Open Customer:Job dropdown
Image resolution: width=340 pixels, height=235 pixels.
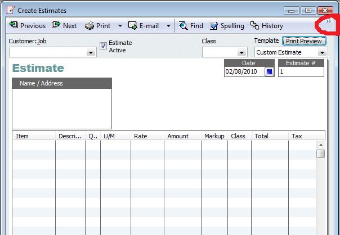[91, 52]
